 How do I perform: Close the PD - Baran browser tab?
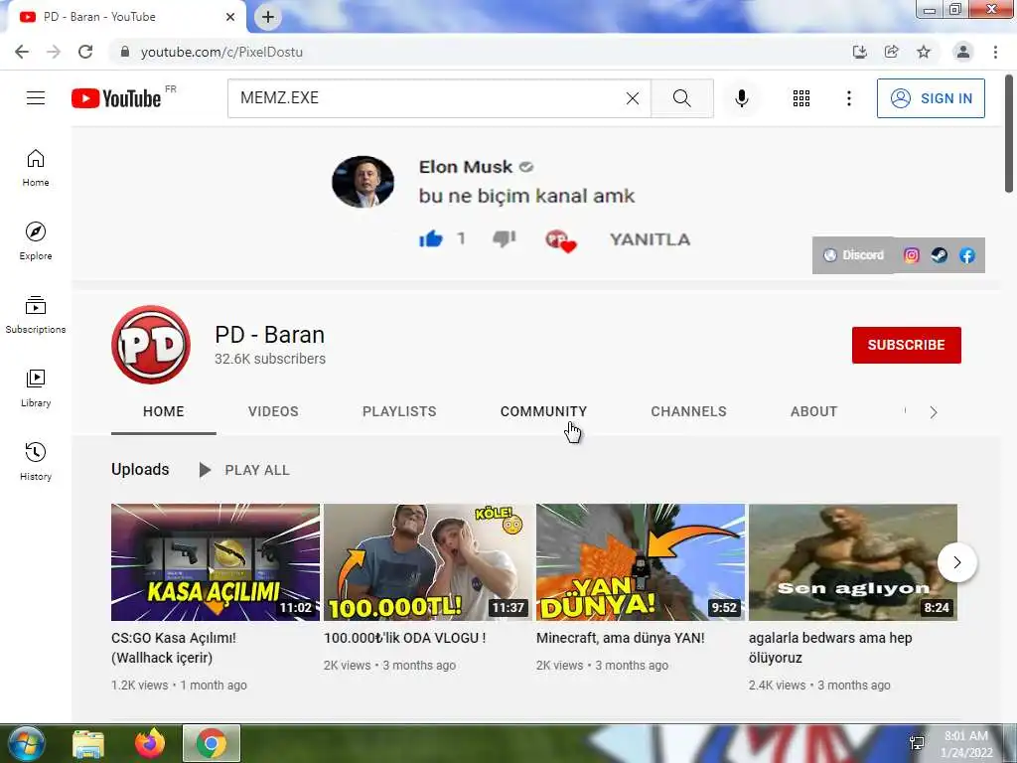[230, 17]
